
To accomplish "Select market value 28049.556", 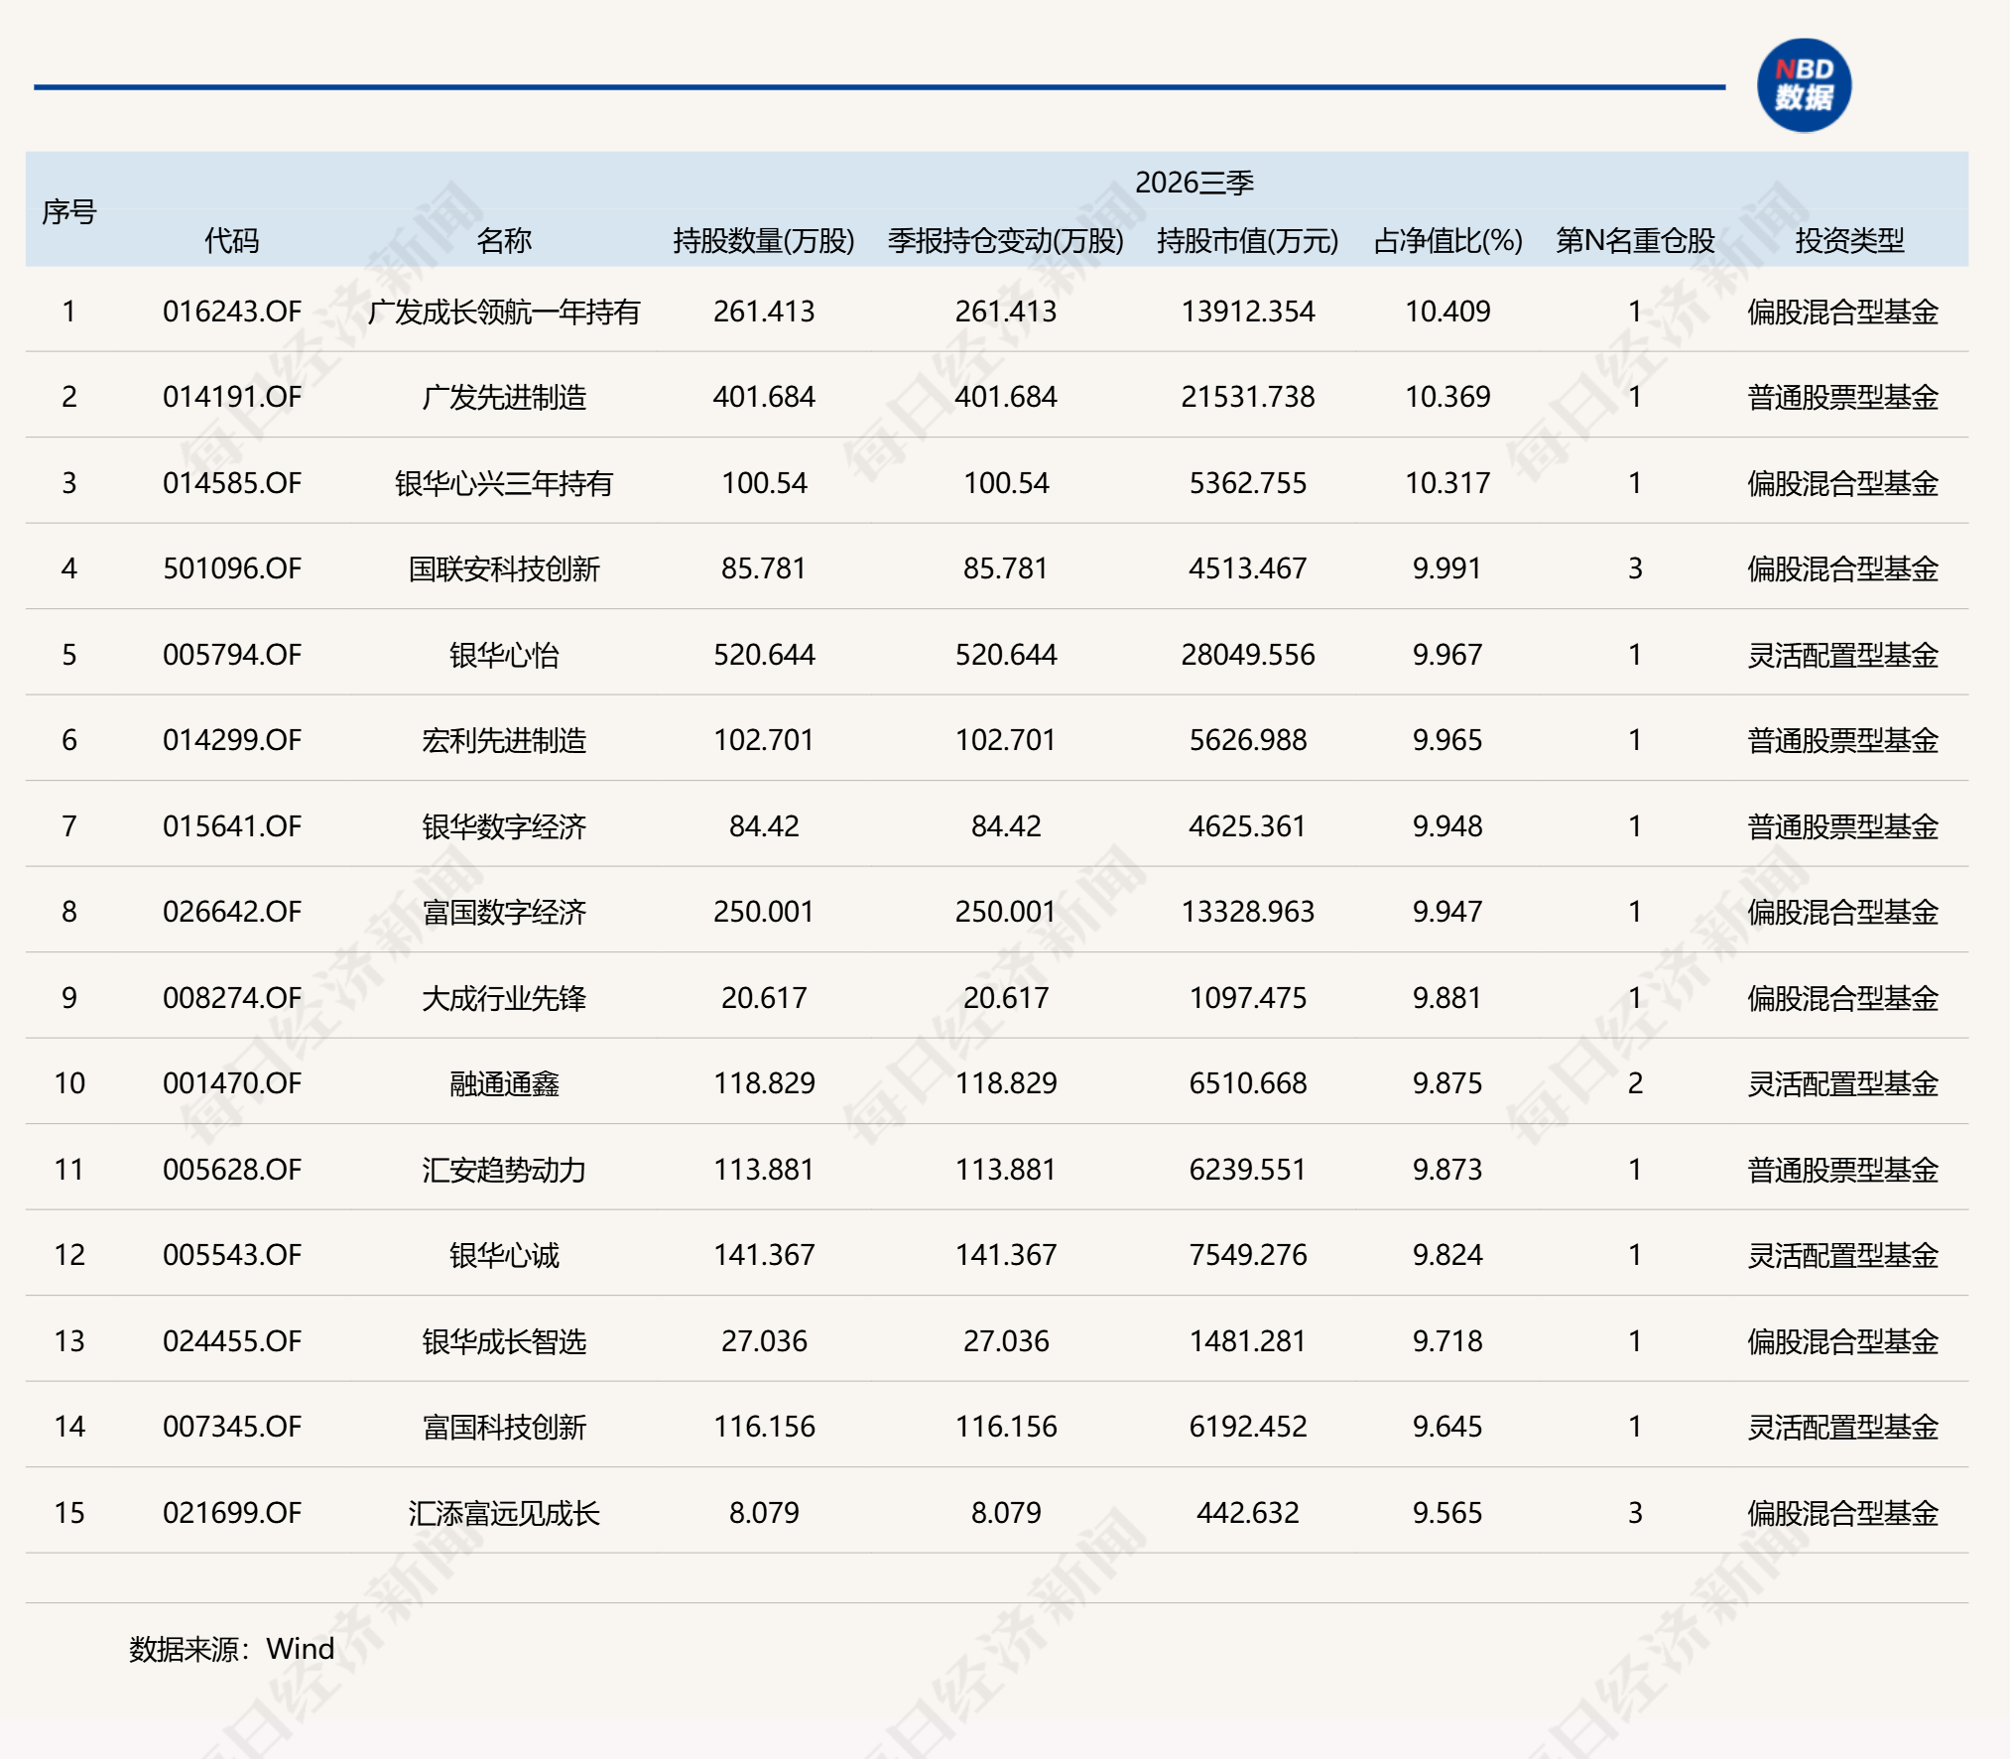I will click(x=1248, y=655).
